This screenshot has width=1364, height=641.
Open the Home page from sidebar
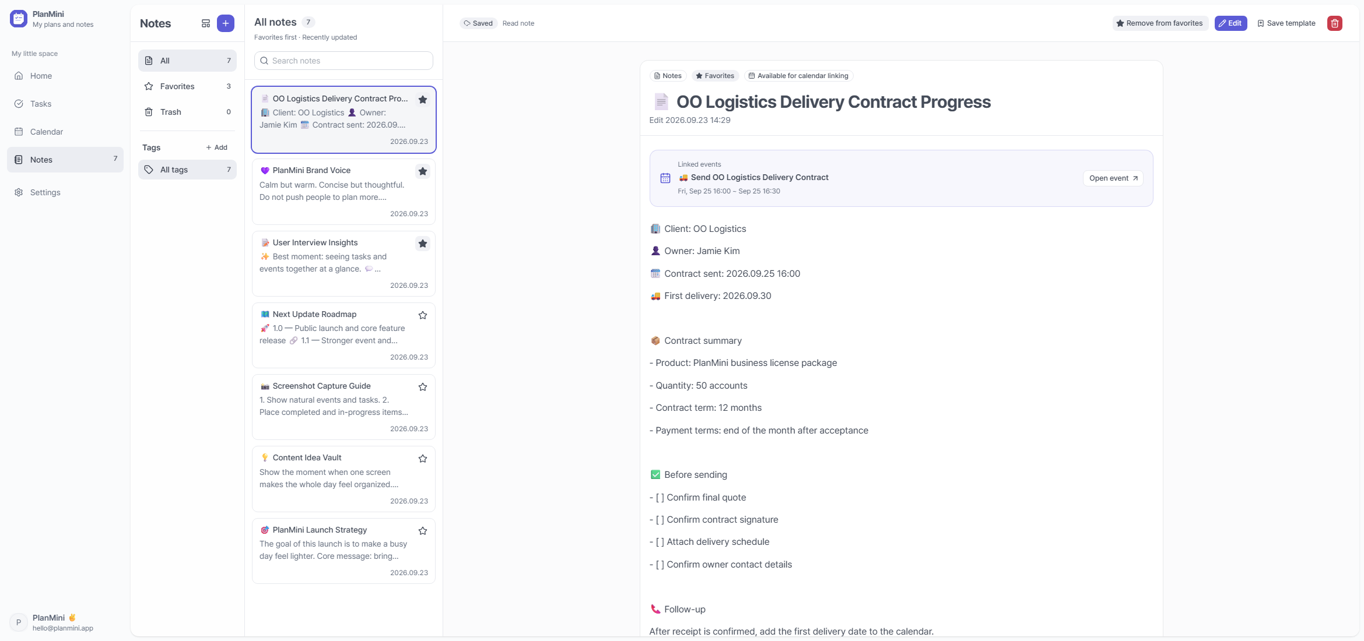(x=65, y=76)
